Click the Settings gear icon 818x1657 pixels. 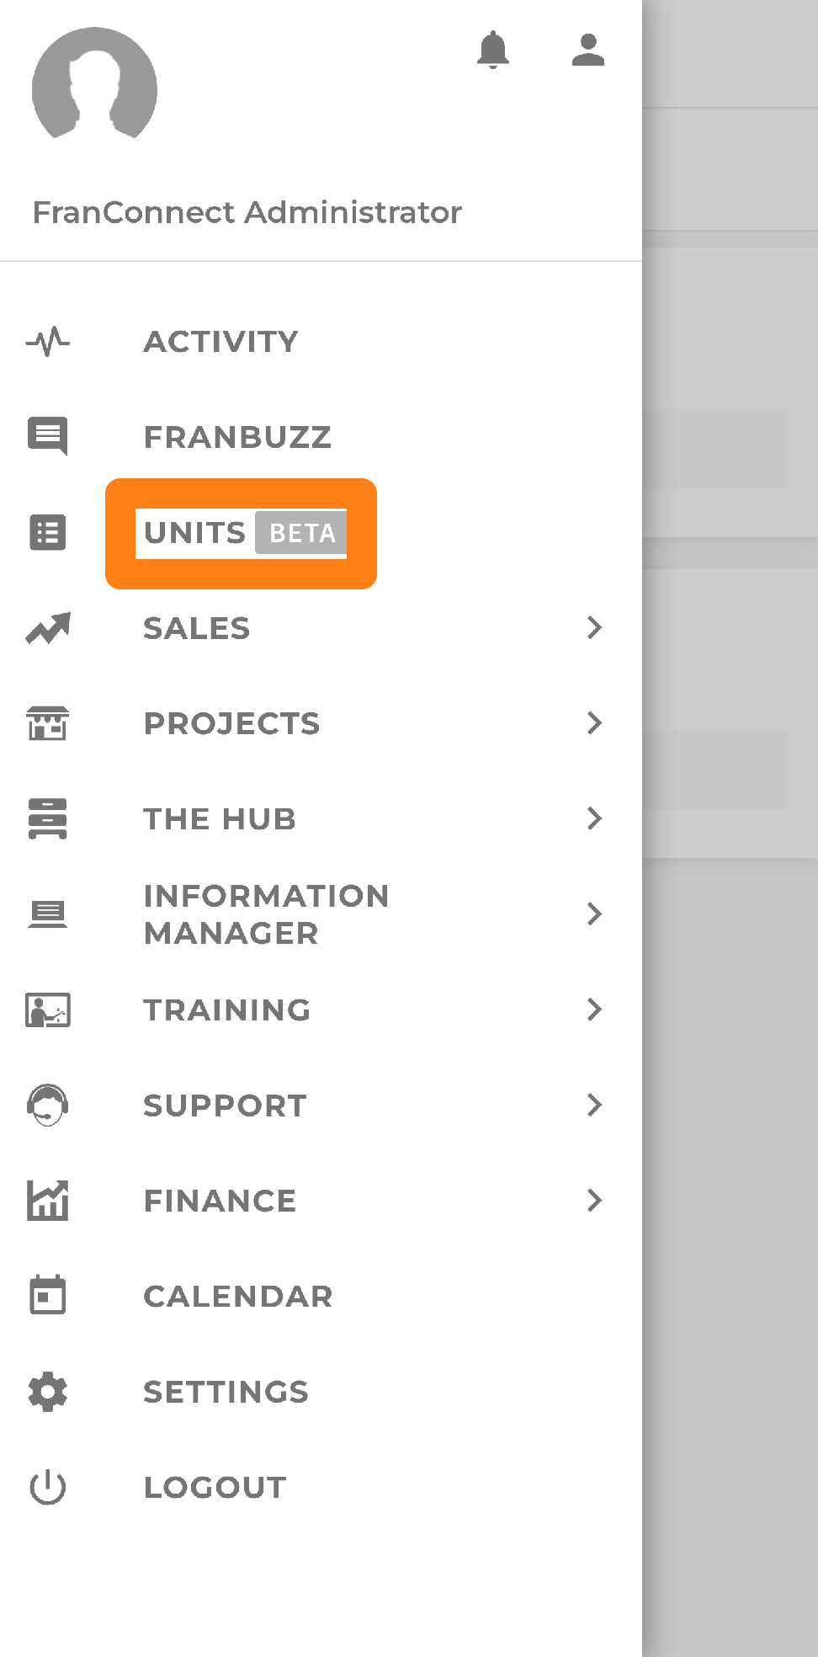pos(48,1392)
